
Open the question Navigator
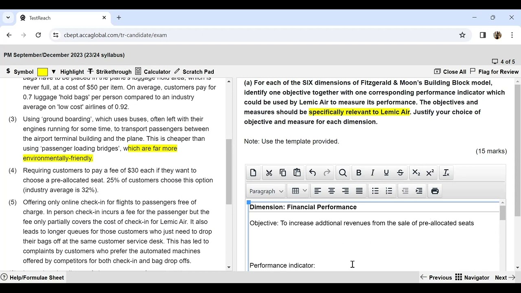point(472,278)
